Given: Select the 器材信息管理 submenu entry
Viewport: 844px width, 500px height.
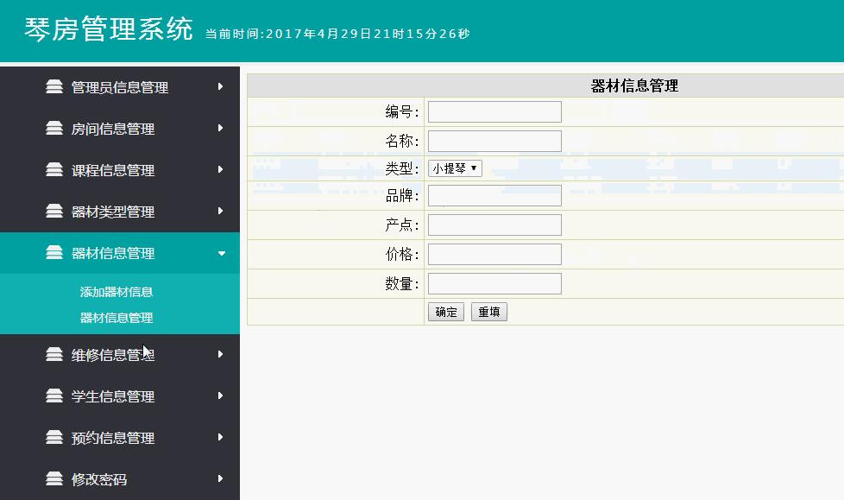Looking at the screenshot, I should pos(117,318).
